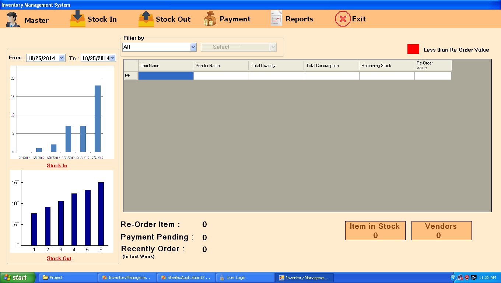
Task: Expand the Filter by 'All' combo box
Action: point(193,47)
